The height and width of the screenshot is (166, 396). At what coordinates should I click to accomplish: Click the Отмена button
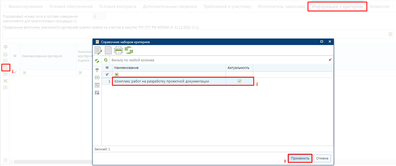tap(322, 158)
